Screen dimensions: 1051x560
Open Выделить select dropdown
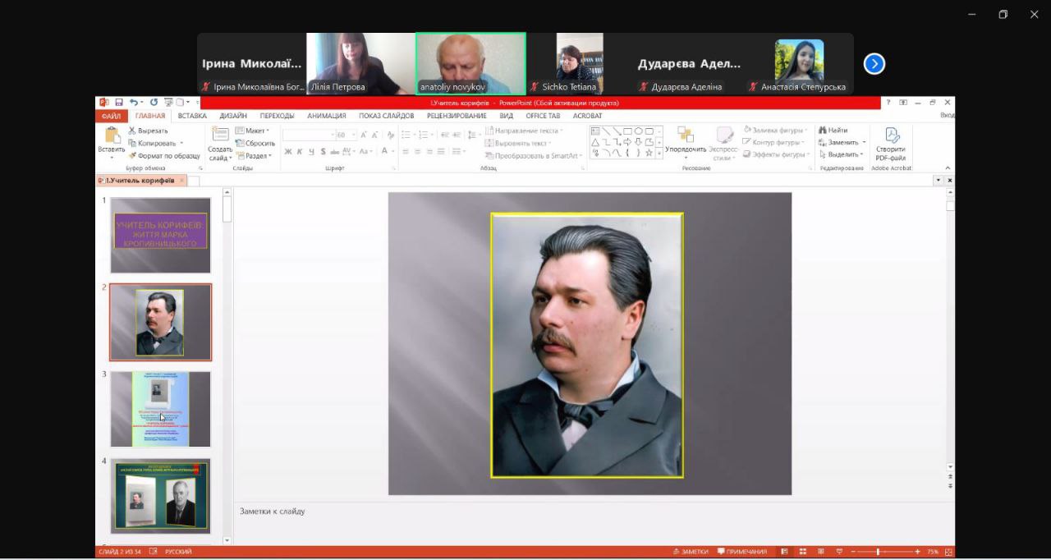(840, 154)
